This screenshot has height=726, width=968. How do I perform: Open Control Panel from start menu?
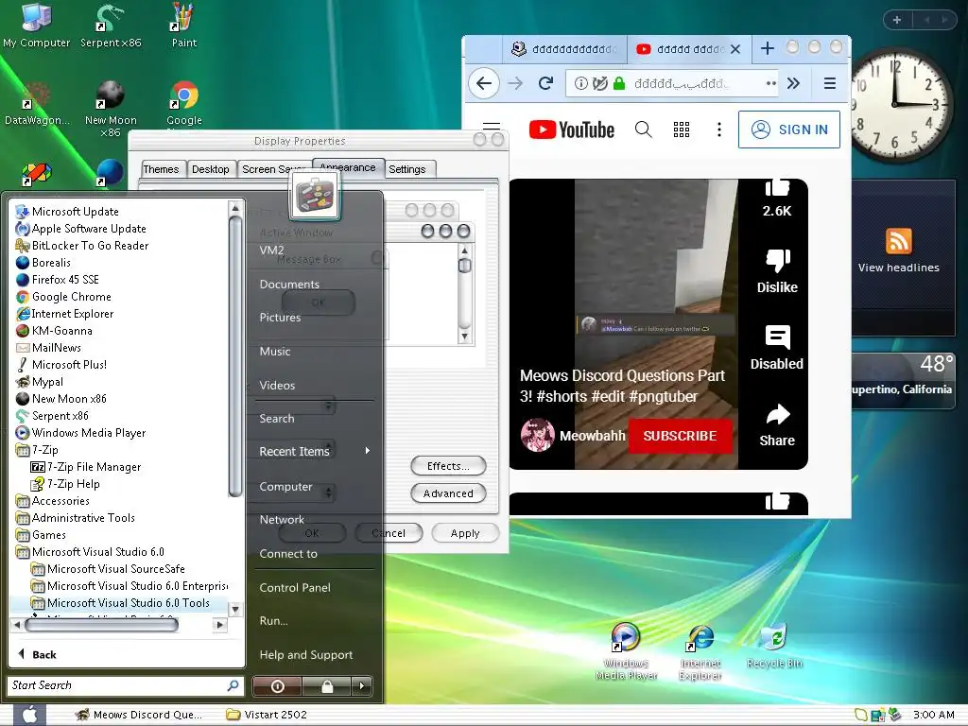(x=295, y=588)
